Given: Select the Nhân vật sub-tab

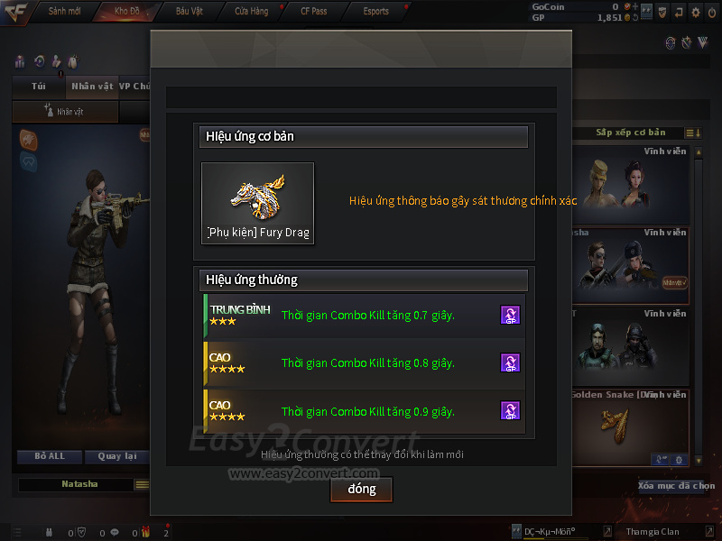Looking at the screenshot, I should [65, 112].
